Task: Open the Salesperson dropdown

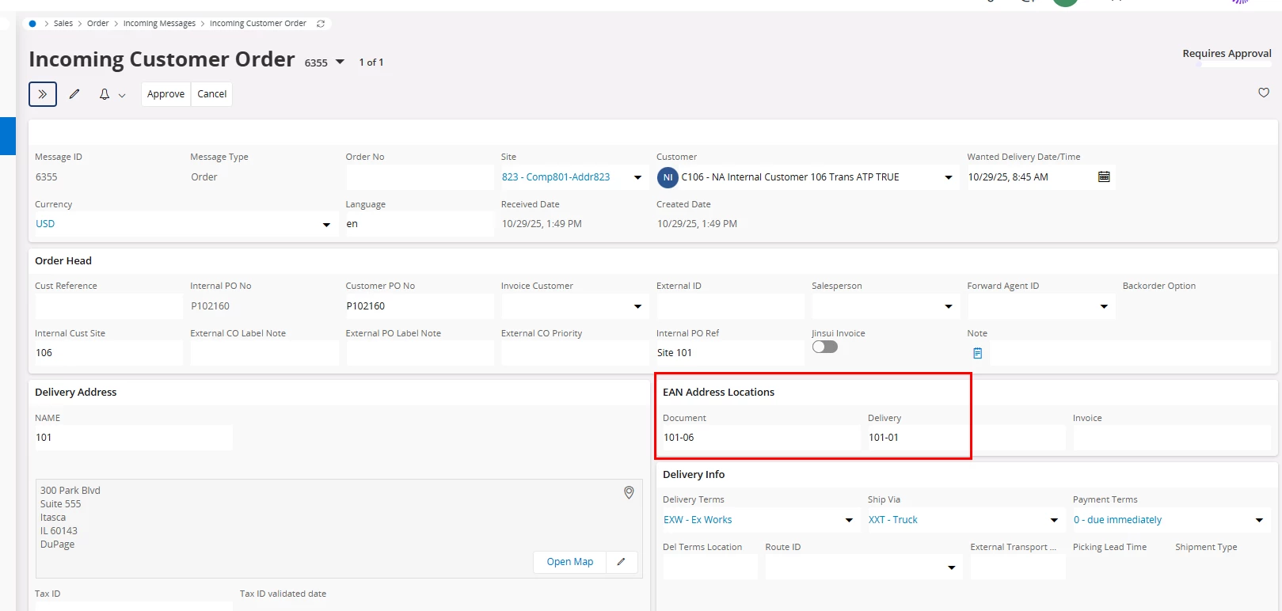Action: point(948,306)
